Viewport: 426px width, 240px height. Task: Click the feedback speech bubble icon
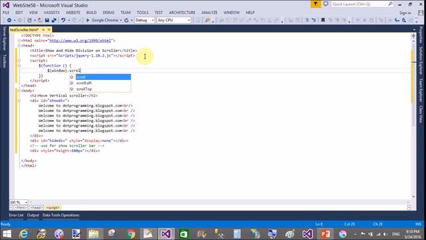tap(325, 4)
